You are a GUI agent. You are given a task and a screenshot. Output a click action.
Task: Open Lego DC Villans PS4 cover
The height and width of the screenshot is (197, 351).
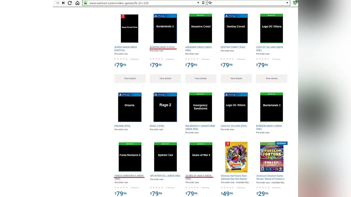(x=236, y=107)
